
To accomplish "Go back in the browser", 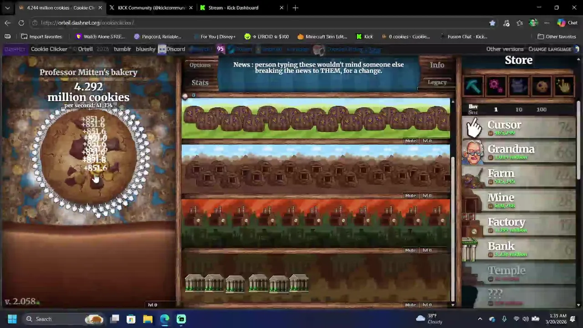I will click(x=8, y=23).
